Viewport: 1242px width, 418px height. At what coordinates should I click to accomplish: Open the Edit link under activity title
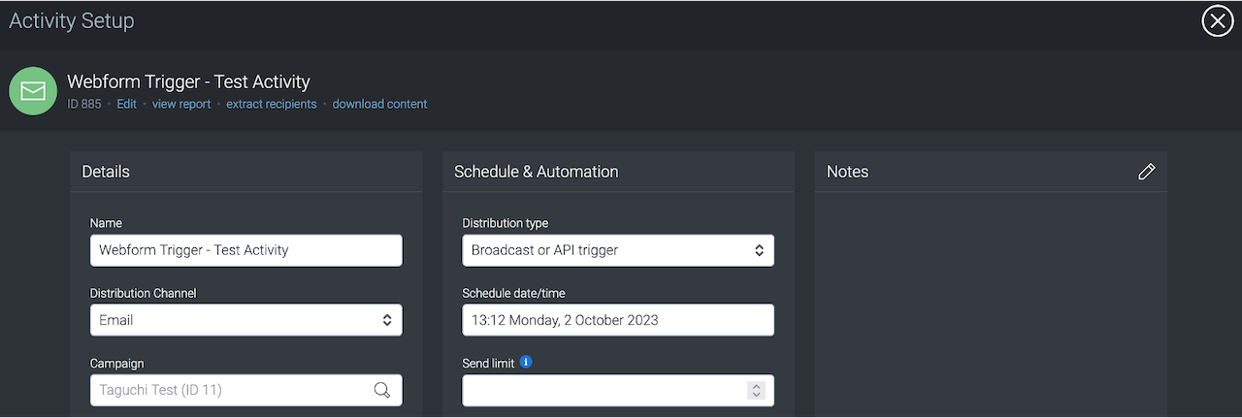click(126, 104)
